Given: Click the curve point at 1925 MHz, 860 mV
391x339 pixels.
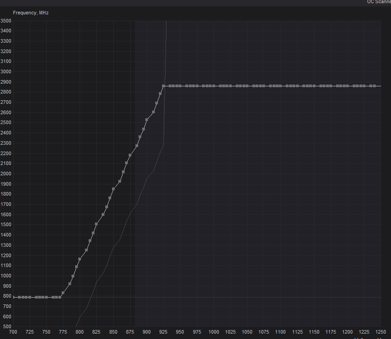Looking at the screenshot, I should click(x=120, y=181).
